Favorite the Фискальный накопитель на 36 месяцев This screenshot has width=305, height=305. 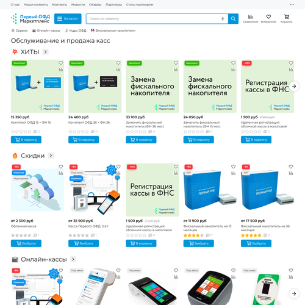coord(291,167)
